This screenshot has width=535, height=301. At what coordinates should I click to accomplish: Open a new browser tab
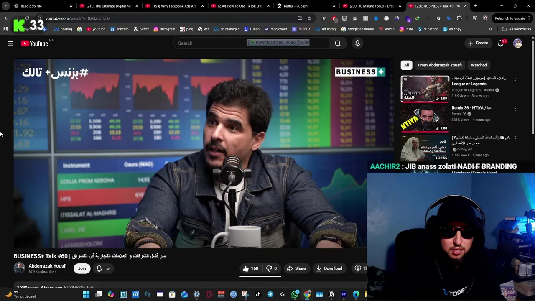click(476, 6)
